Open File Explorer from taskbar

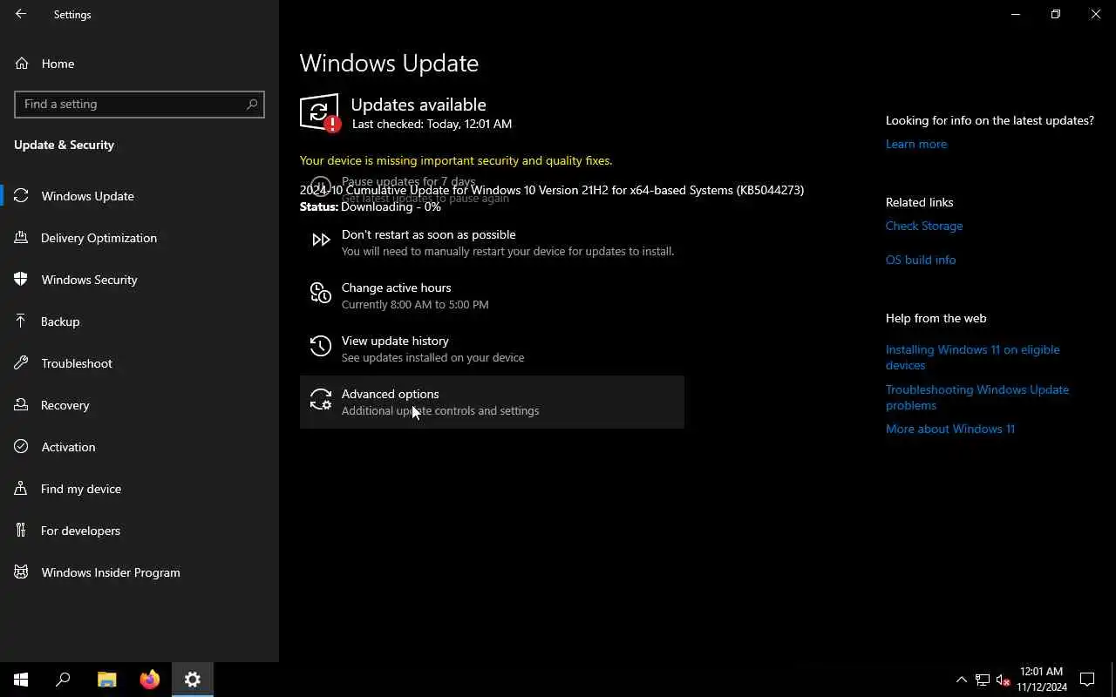click(106, 680)
